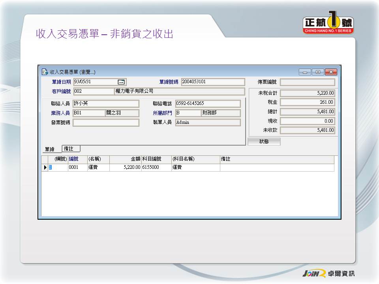Screen dimensions: 379x284
Task: Click the 所屬部門 label link
Action: tap(162, 113)
